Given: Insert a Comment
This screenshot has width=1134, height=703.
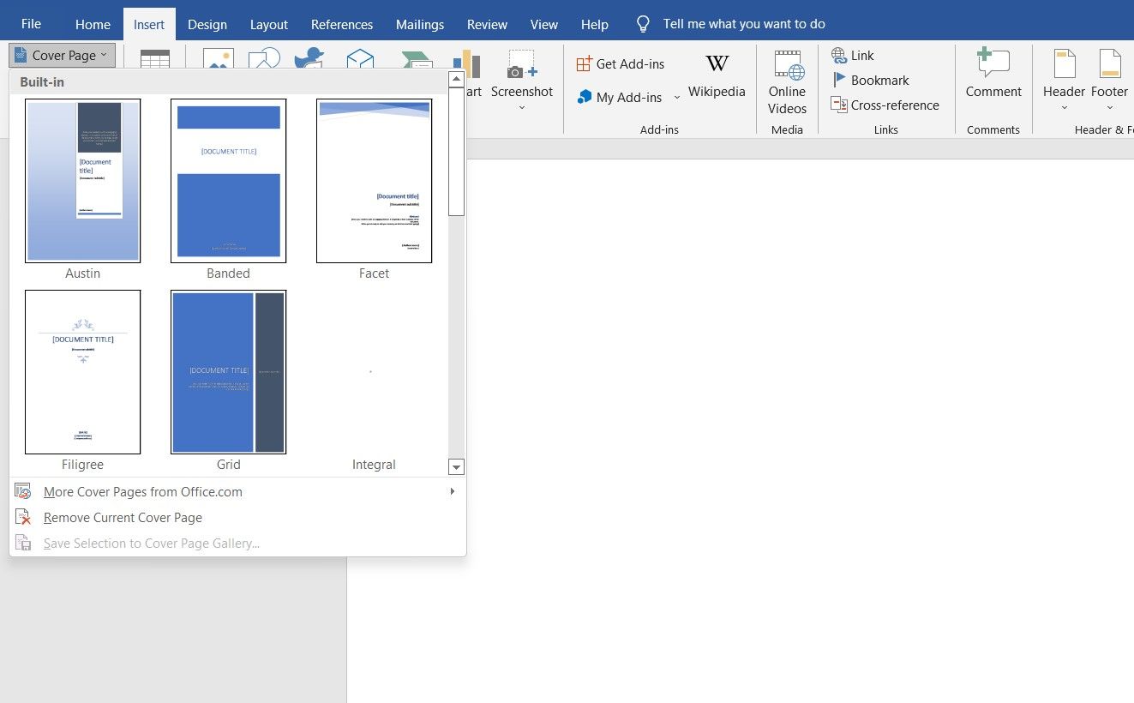Looking at the screenshot, I should point(993,77).
